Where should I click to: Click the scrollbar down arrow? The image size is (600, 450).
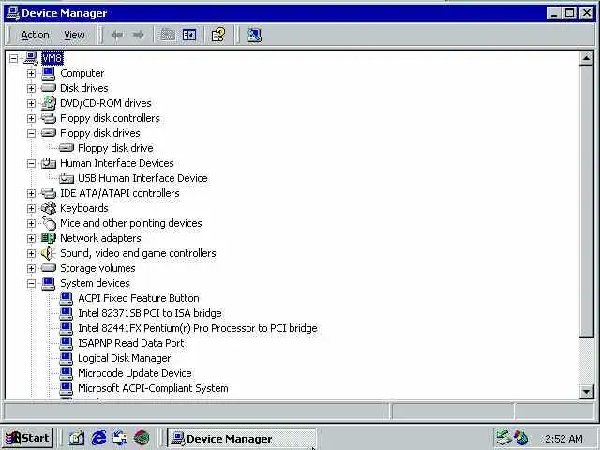[x=586, y=391]
